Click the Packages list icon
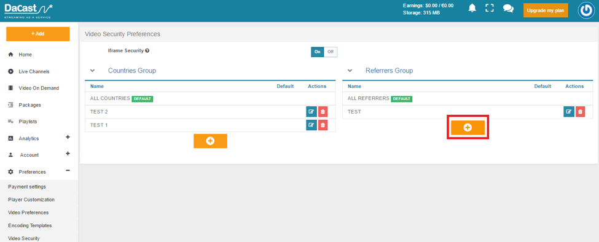Screen dimensions: 599x242 point(10,105)
